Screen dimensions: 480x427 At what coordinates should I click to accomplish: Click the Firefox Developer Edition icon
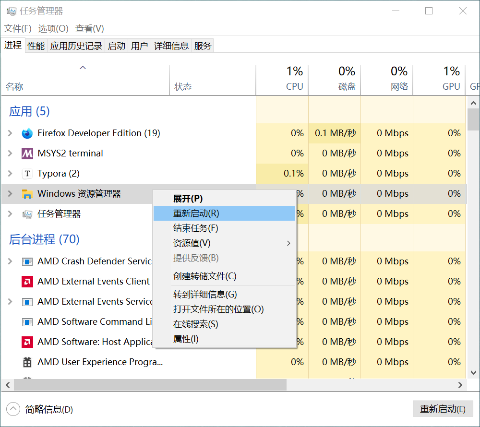click(x=27, y=133)
